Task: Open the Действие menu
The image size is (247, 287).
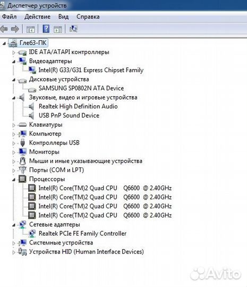Action: tap(37, 16)
